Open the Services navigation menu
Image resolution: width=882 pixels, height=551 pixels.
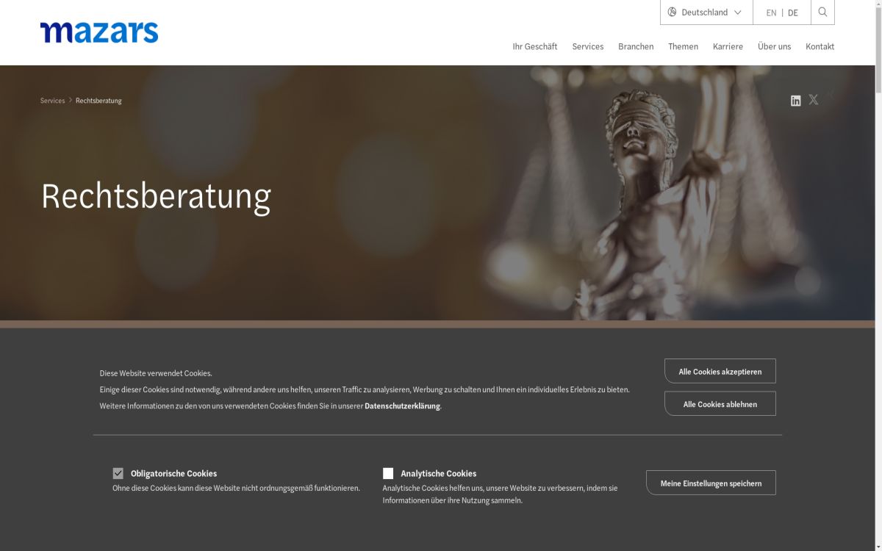[x=588, y=46]
